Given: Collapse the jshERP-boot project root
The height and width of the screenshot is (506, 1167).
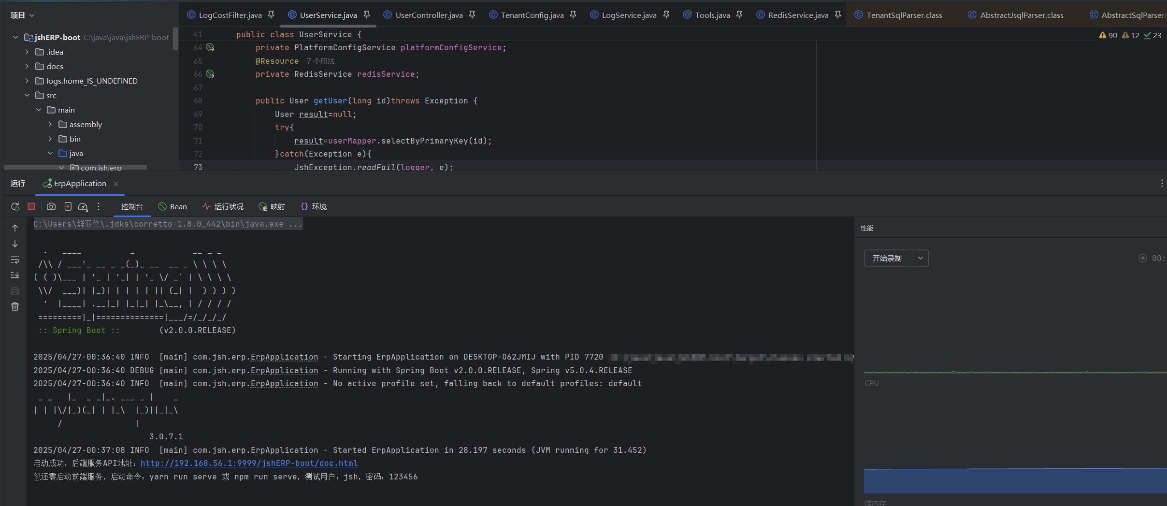Looking at the screenshot, I should [15, 37].
